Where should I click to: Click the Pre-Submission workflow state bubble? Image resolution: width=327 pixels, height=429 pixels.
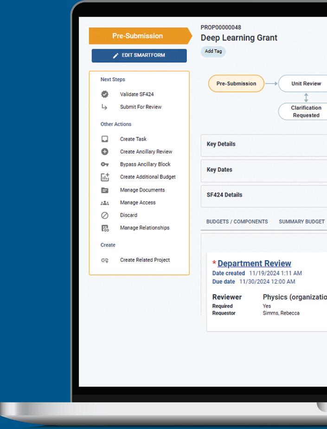tap(236, 84)
